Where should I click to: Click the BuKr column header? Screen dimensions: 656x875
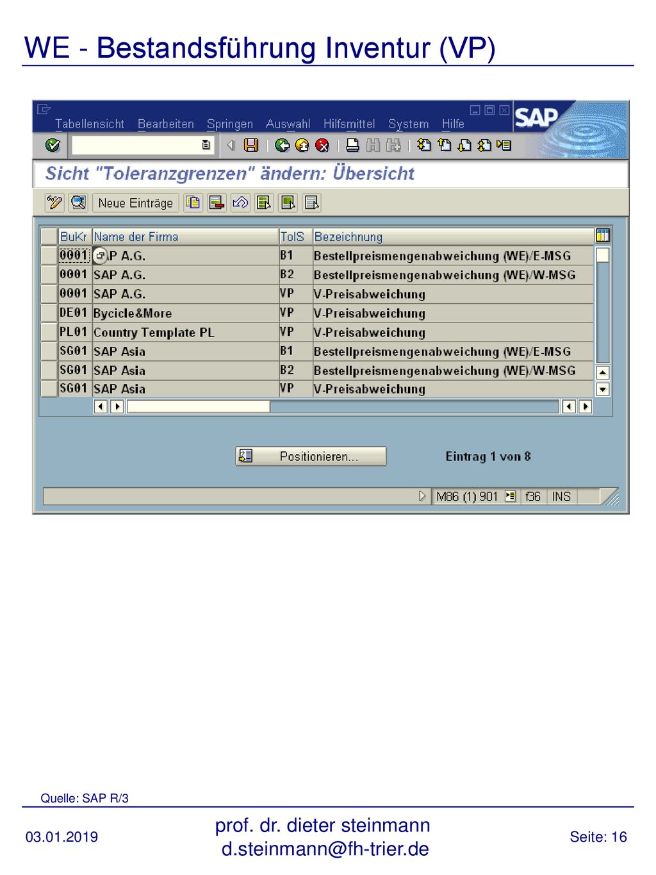pyautogui.click(x=74, y=237)
